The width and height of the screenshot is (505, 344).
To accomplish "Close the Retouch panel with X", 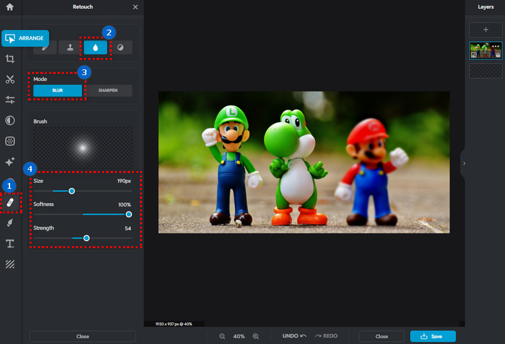I will (135, 7).
